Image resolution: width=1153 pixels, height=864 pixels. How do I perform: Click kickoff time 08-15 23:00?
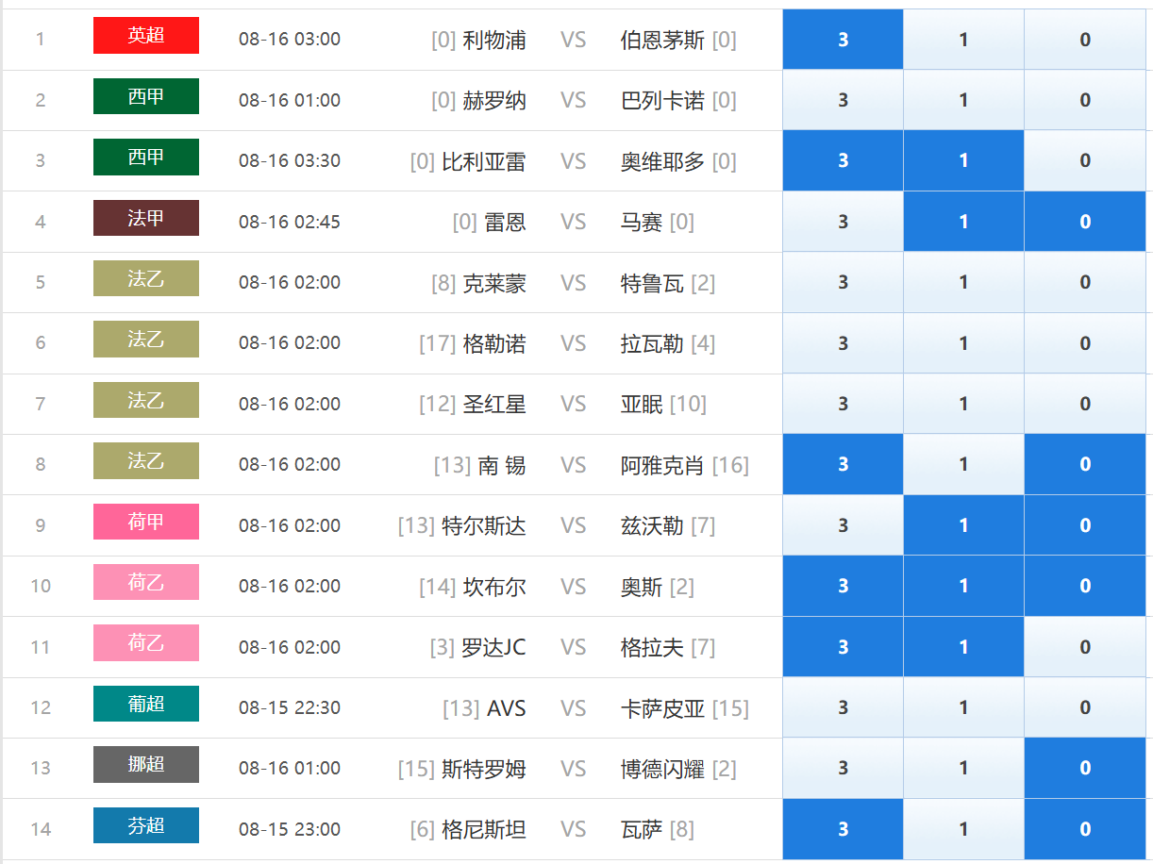[290, 829]
